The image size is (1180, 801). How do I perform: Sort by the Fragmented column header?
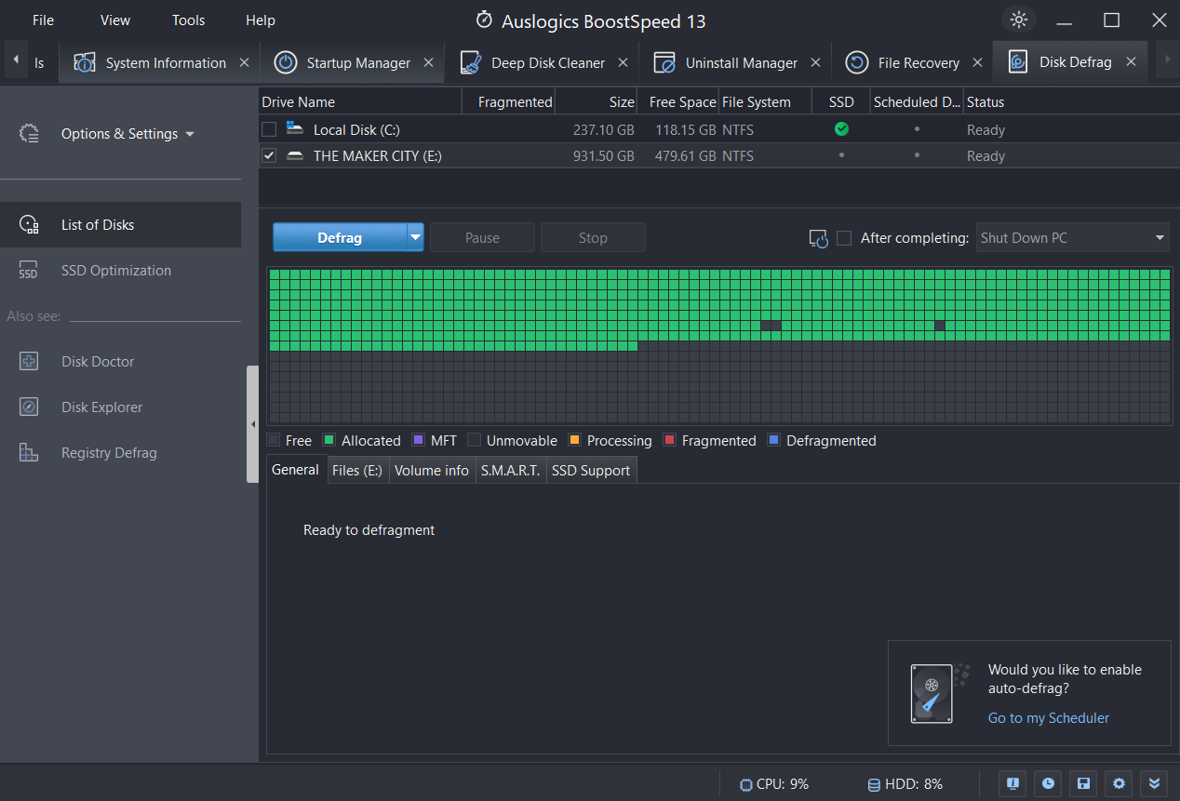[x=508, y=101]
